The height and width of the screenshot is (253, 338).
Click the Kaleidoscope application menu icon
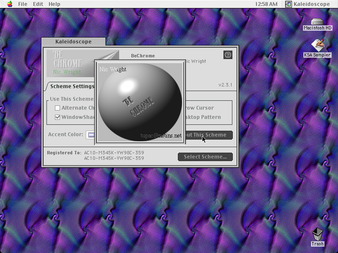[x=289, y=4]
